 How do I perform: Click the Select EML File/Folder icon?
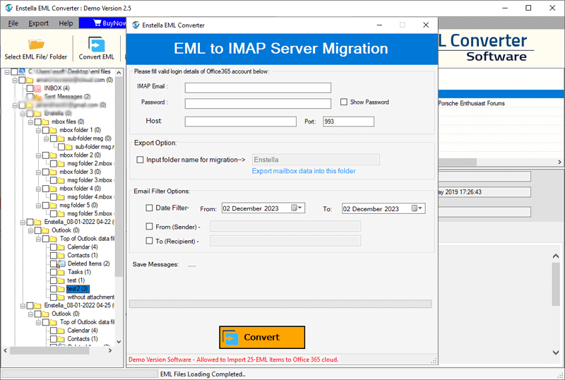[x=36, y=44]
